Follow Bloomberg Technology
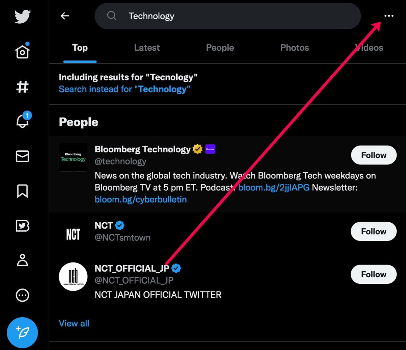Screen dimensions: 406x350 (374, 155)
